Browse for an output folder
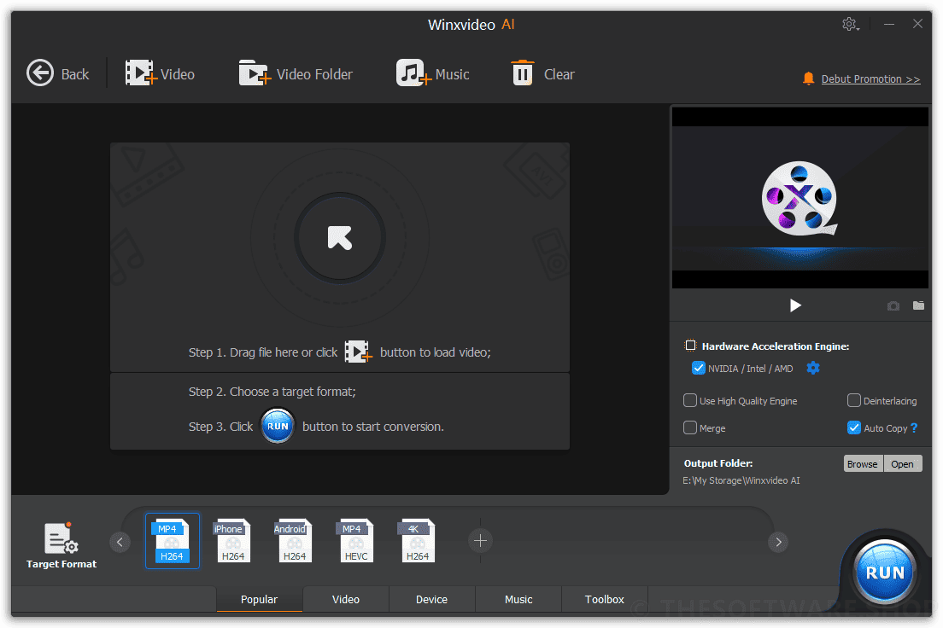 coord(863,464)
